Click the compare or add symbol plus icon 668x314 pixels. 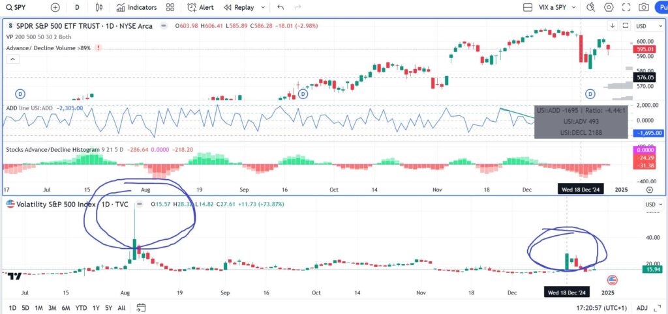[55, 7]
